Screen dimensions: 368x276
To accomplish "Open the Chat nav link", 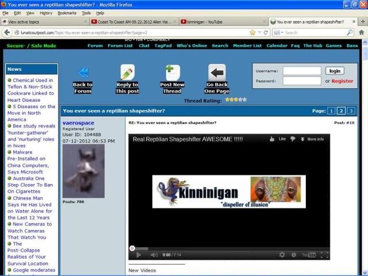I will 144,45.
